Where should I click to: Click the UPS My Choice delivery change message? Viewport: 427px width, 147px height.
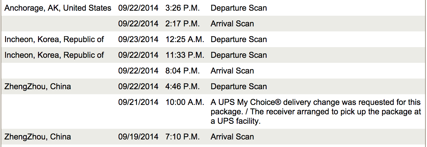pyautogui.click(x=316, y=112)
